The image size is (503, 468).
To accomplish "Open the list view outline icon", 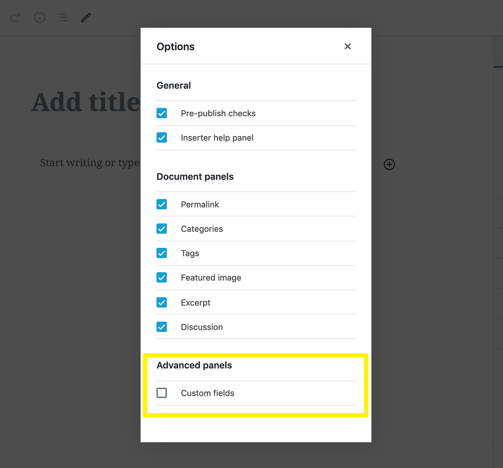I will (63, 17).
